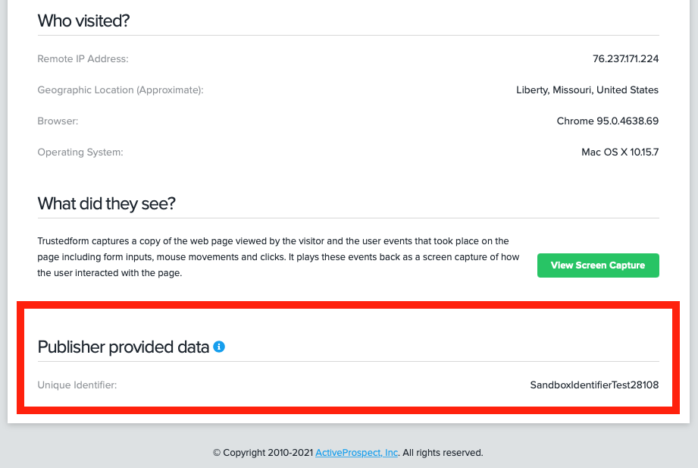Viewport: 698px width, 468px height.
Task: Click the "Unique Identifier:" label
Action: click(77, 385)
